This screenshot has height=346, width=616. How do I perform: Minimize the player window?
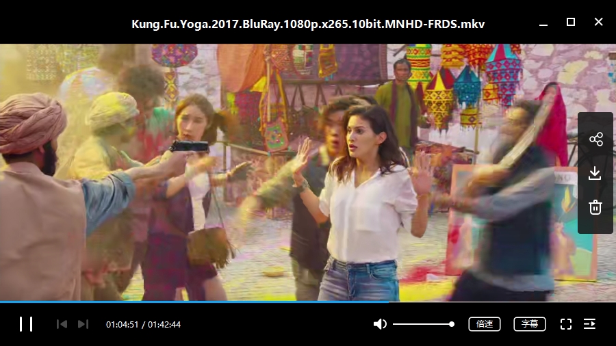[x=543, y=23]
